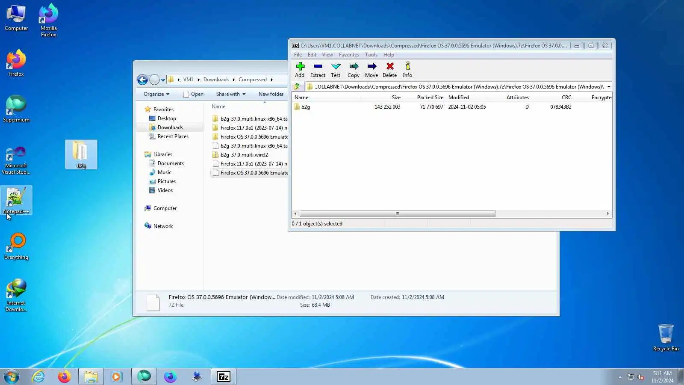Screen dimensions: 684x385
Task: Open the Windows Start menu
Action: click(x=12, y=376)
